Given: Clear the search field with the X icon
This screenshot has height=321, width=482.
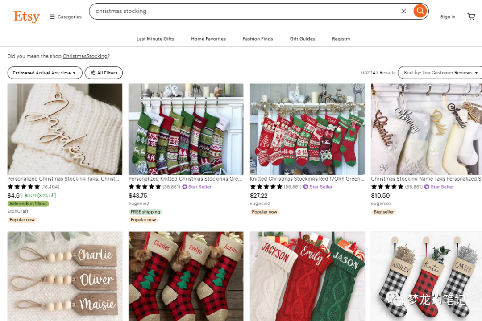Looking at the screenshot, I should pyautogui.click(x=403, y=11).
